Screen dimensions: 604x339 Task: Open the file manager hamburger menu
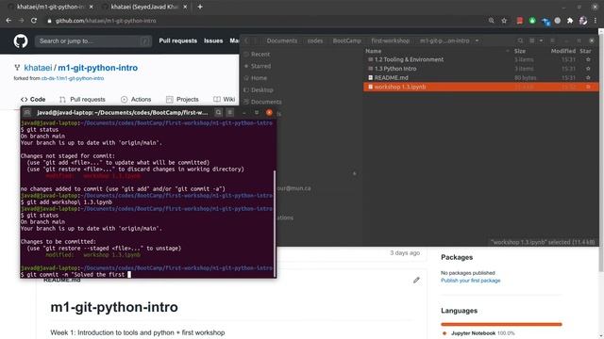[x=552, y=40]
